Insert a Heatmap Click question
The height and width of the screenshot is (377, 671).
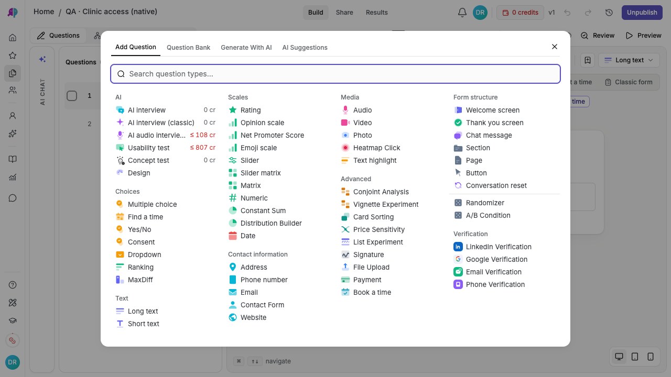pyautogui.click(x=391, y=148)
